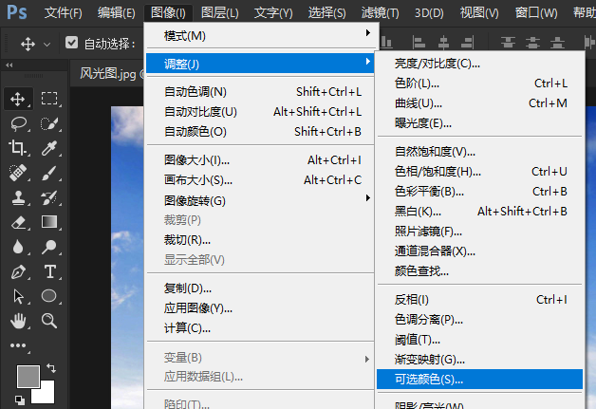
Task: Open the 滤镜(T) menu
Action: [380, 13]
